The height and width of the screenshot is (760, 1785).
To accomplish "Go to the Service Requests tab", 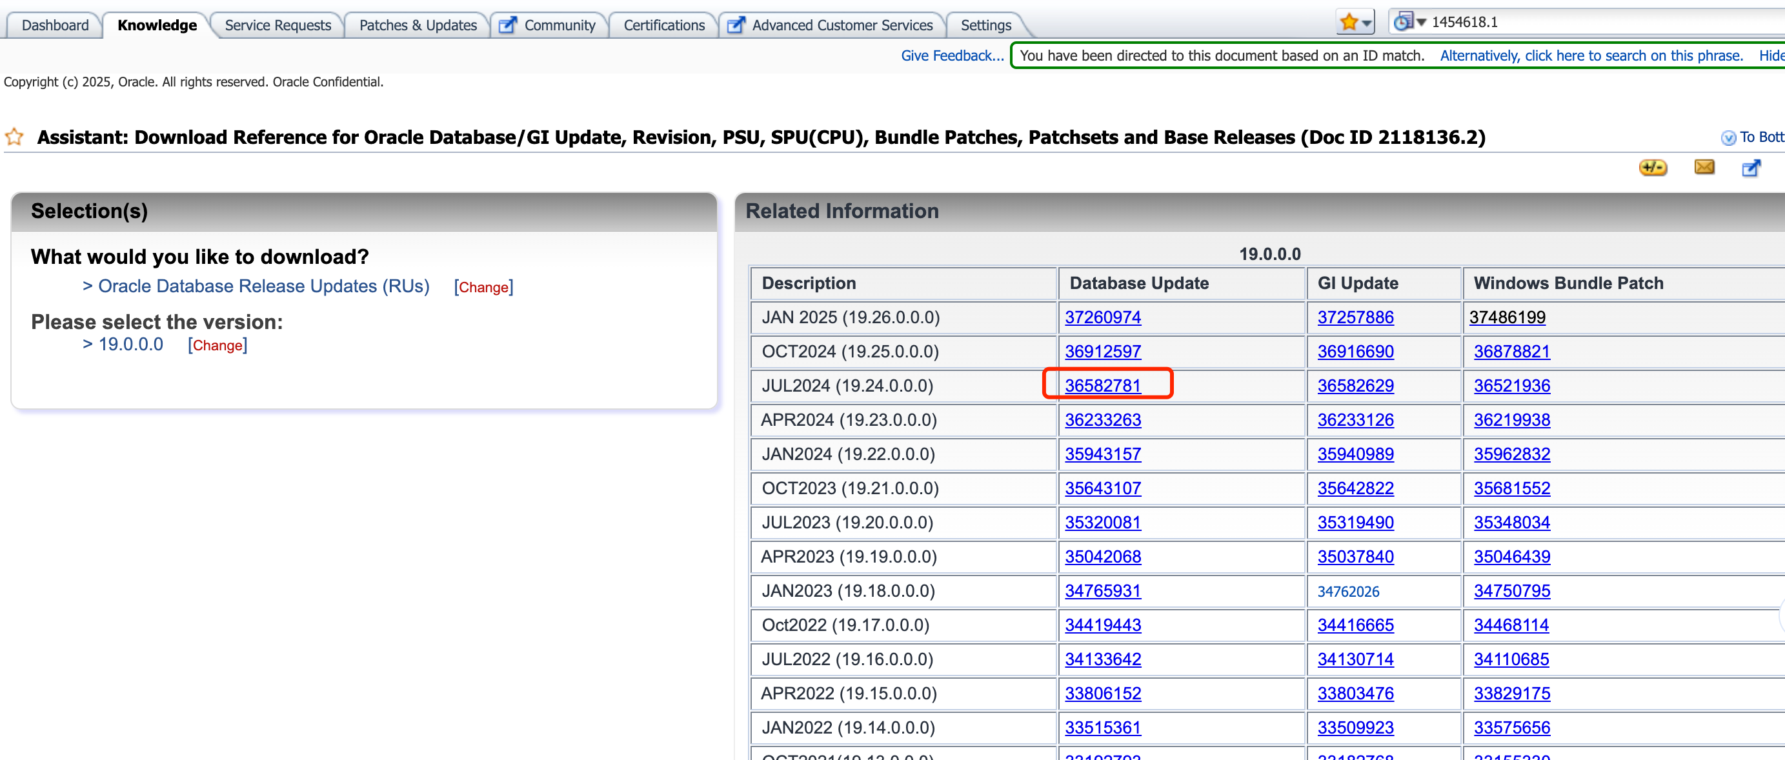I will coord(278,25).
